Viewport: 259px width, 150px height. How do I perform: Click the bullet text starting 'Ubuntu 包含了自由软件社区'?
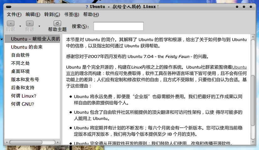[x=158, y=115]
